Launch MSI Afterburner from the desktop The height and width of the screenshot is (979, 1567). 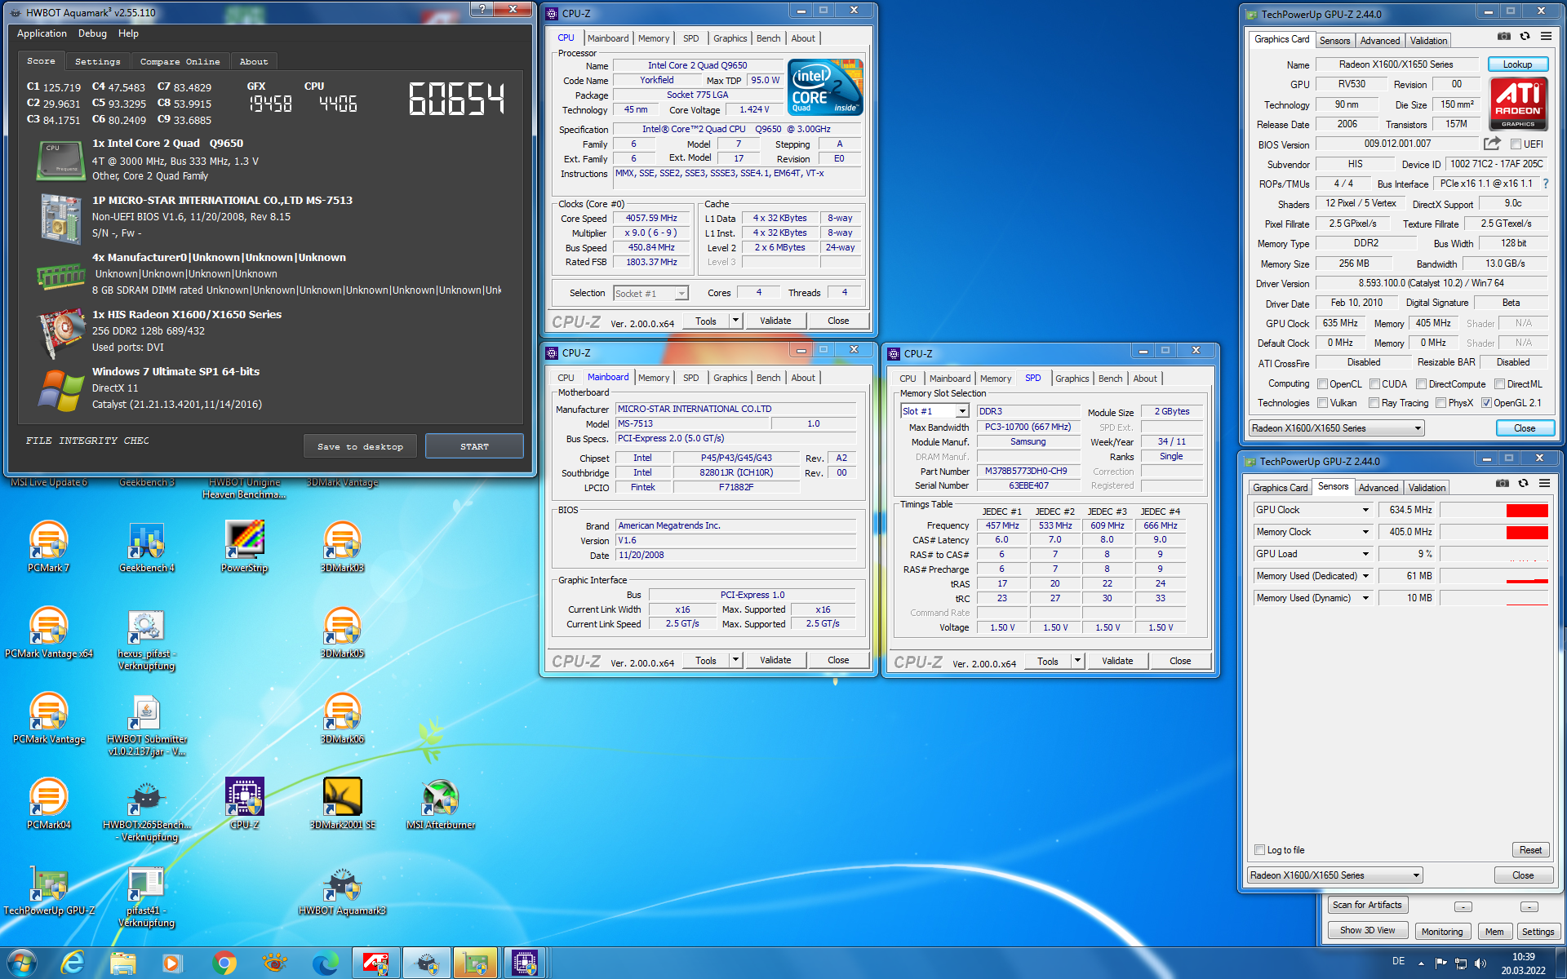441,804
